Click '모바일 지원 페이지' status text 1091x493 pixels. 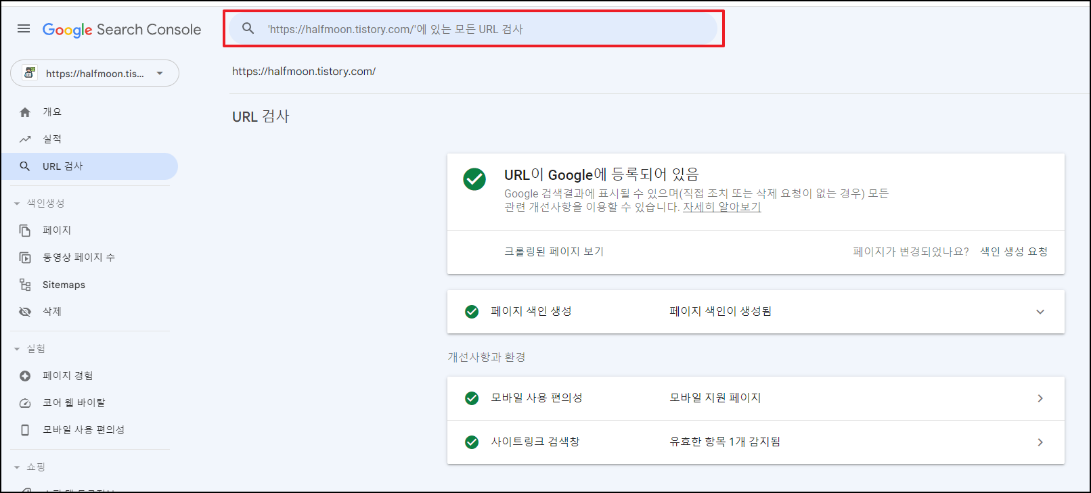tap(715, 398)
